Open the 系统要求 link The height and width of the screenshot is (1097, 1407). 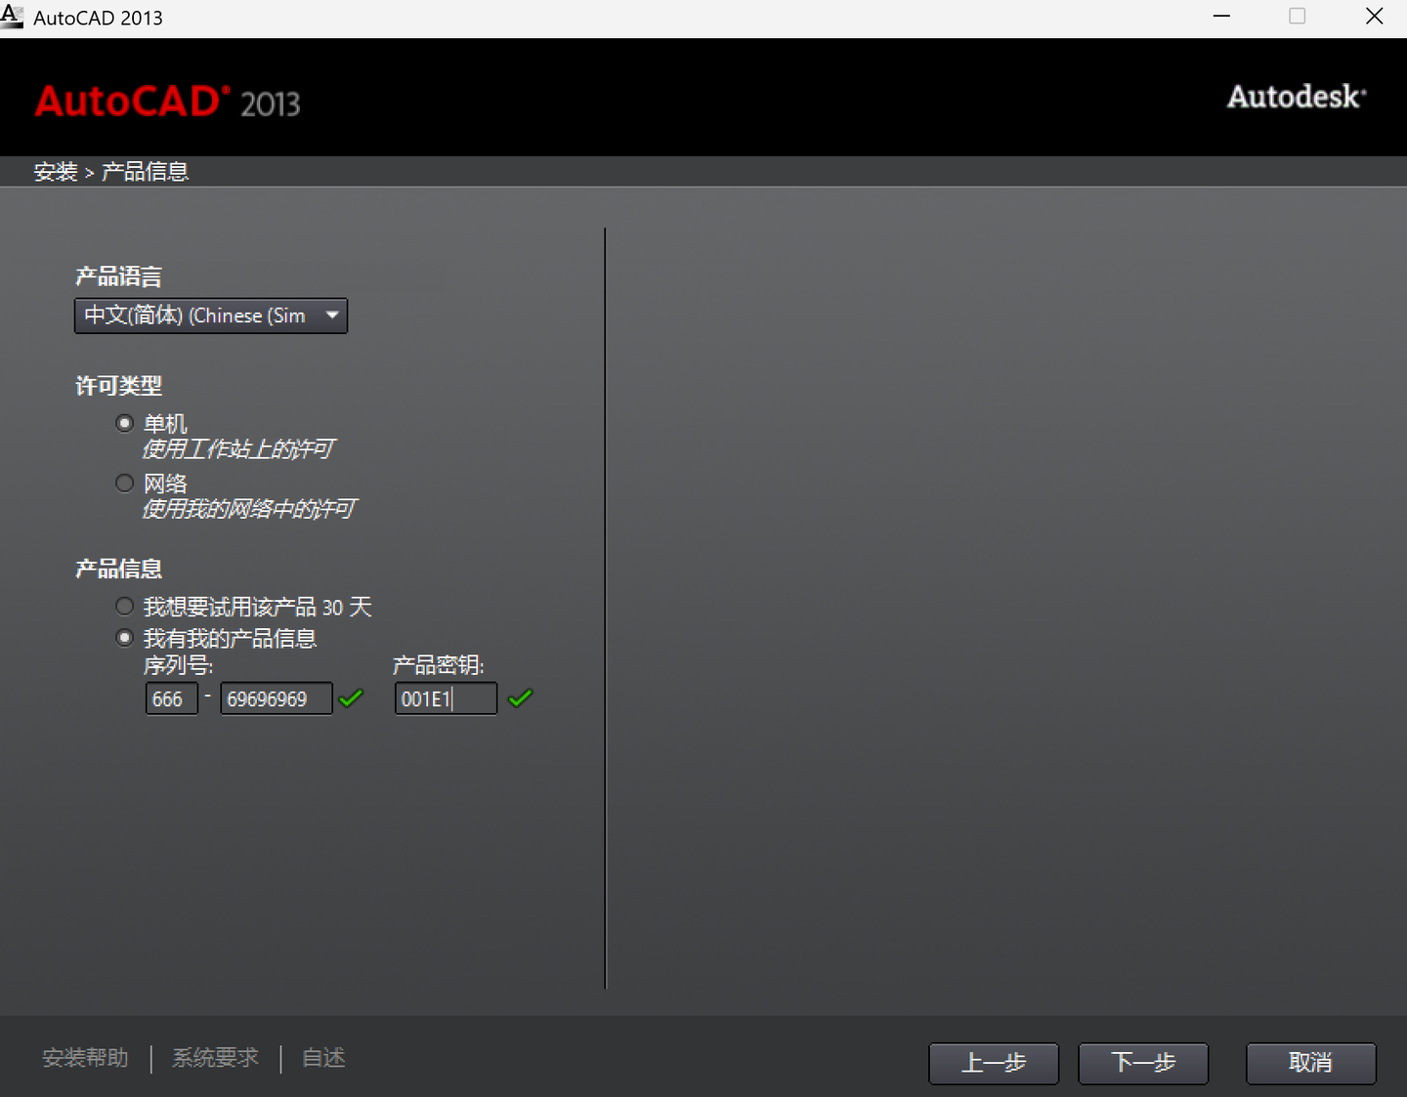point(214,1058)
